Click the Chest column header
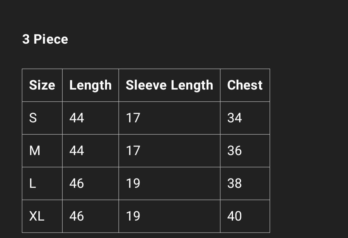Image resolution: width=348 pixels, height=238 pixels. point(245,85)
